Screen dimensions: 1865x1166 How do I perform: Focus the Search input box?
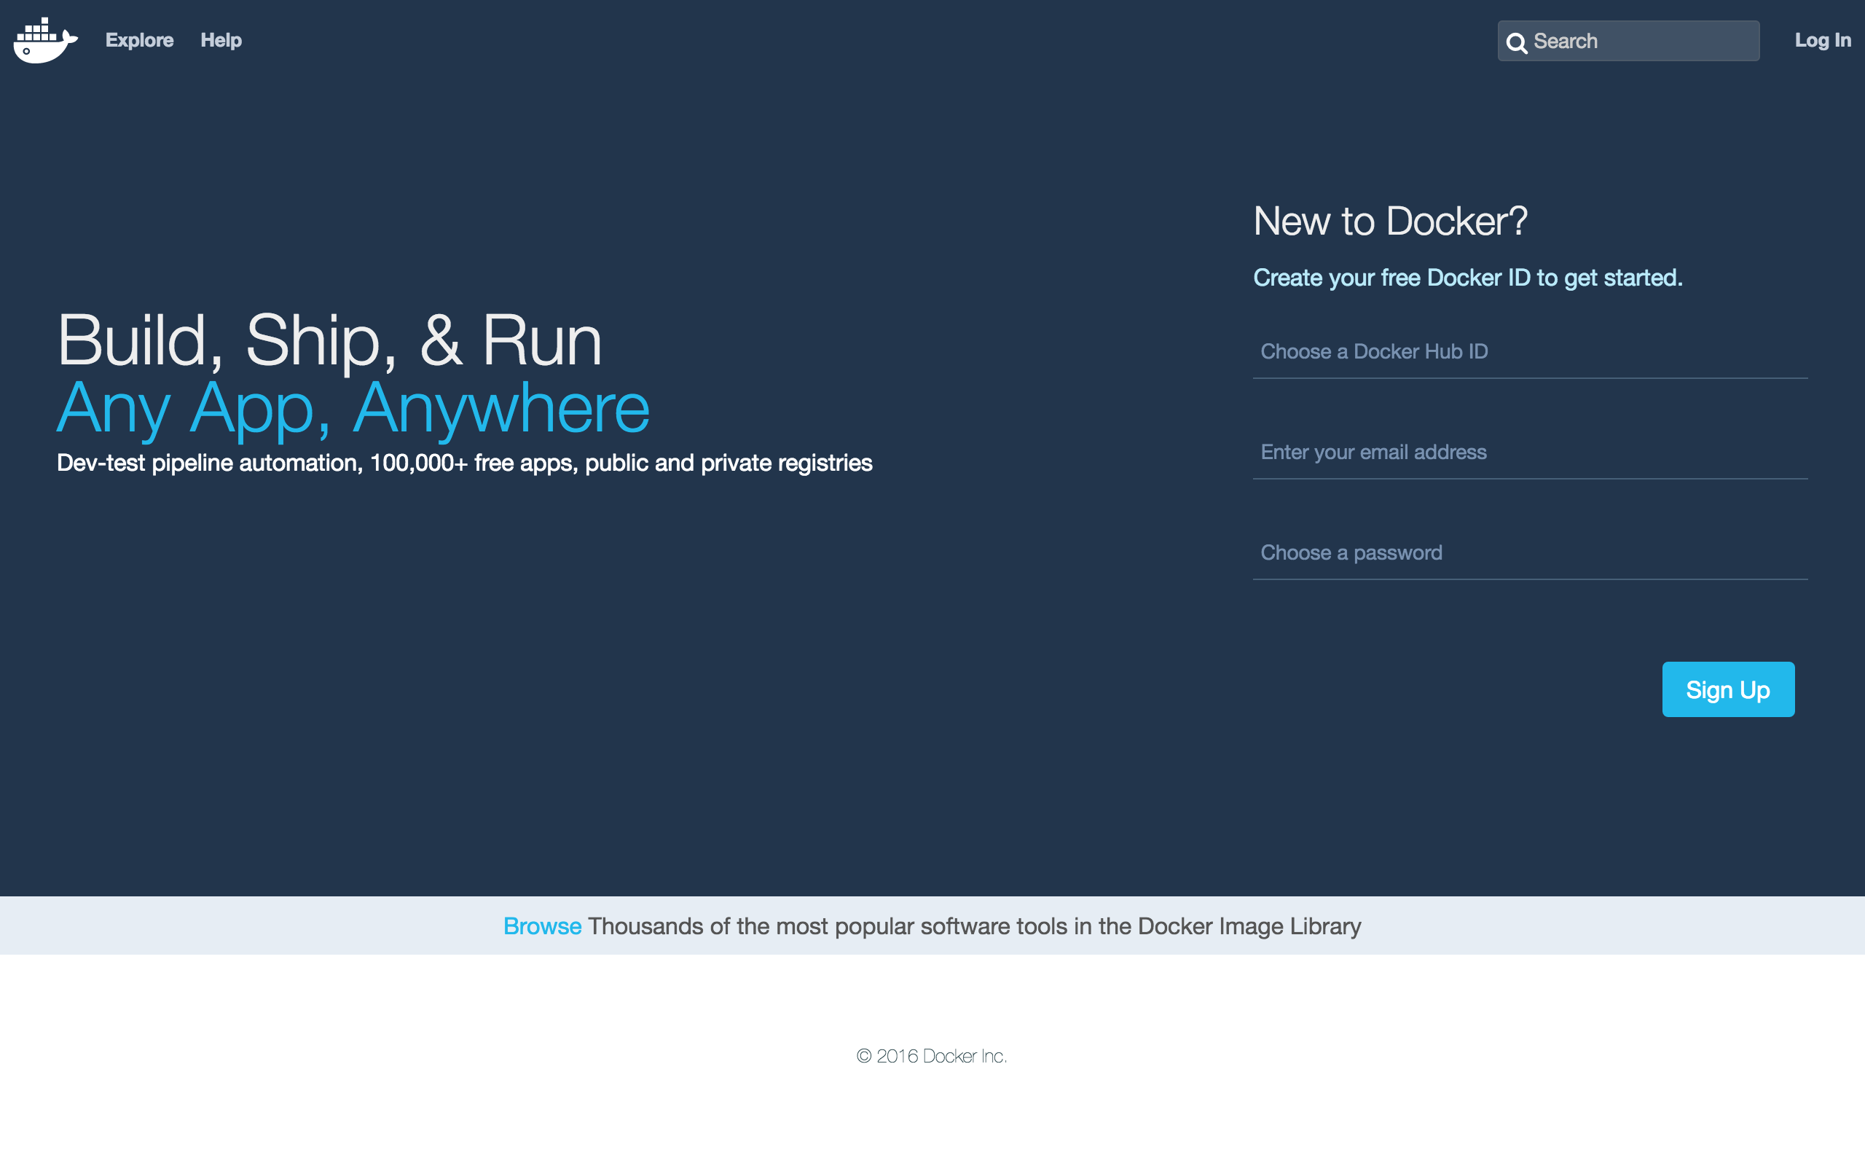coord(1641,41)
